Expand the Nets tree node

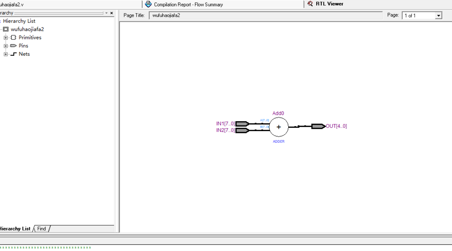[x=6, y=54]
